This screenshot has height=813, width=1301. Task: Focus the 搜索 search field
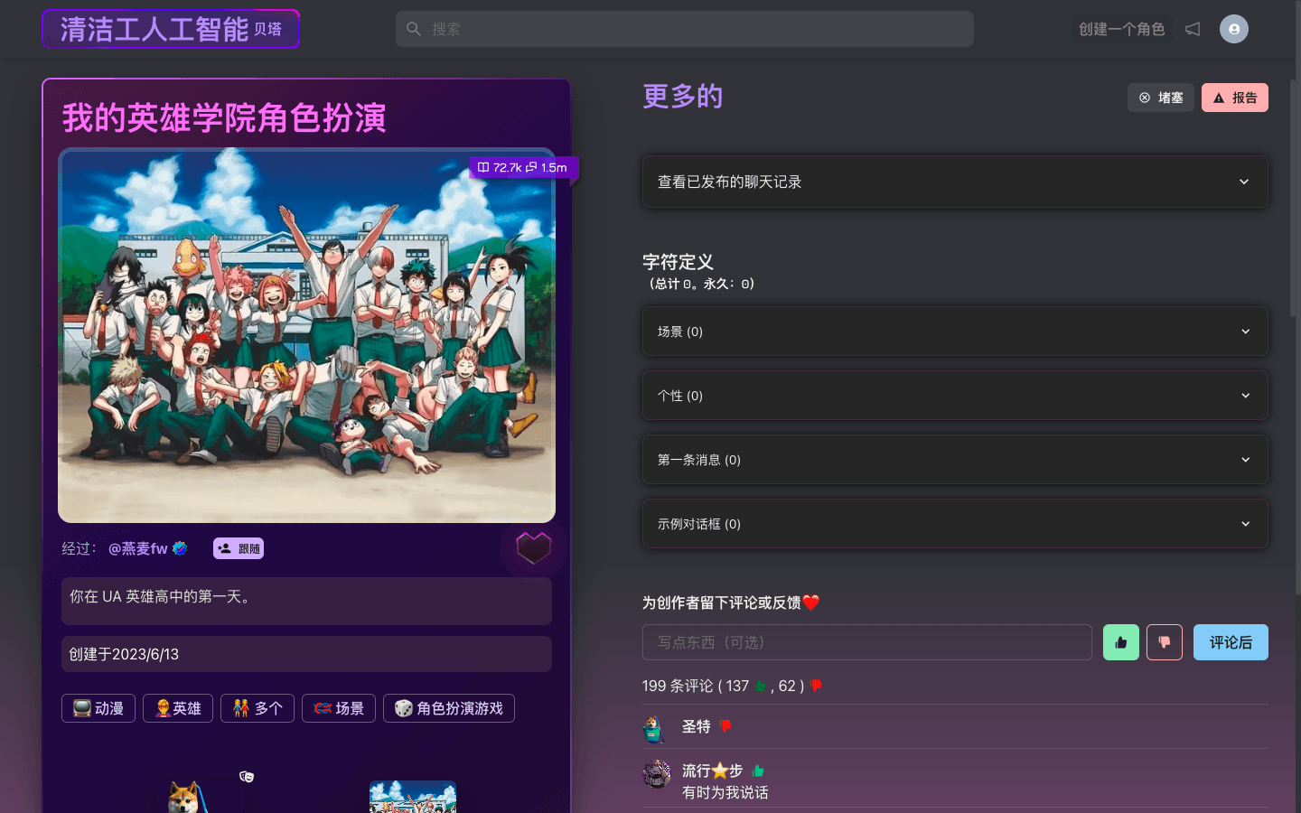684,29
